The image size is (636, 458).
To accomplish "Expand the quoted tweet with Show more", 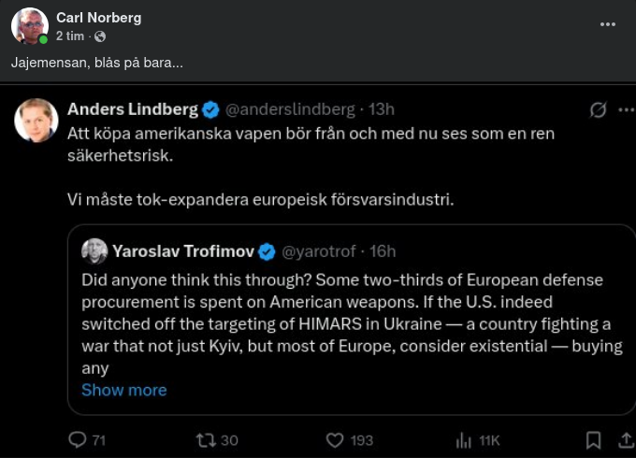I will (123, 390).
